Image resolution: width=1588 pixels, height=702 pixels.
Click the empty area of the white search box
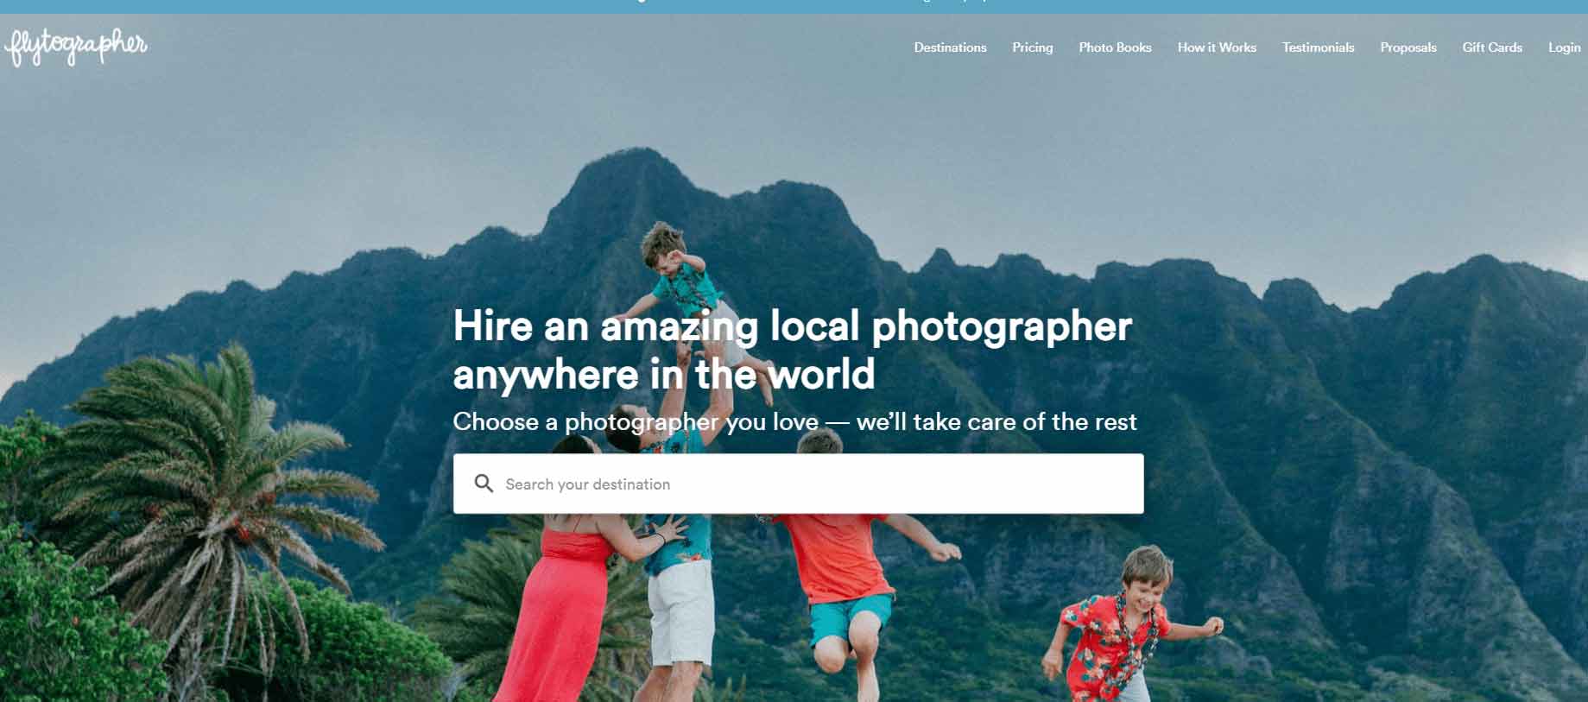click(907, 484)
